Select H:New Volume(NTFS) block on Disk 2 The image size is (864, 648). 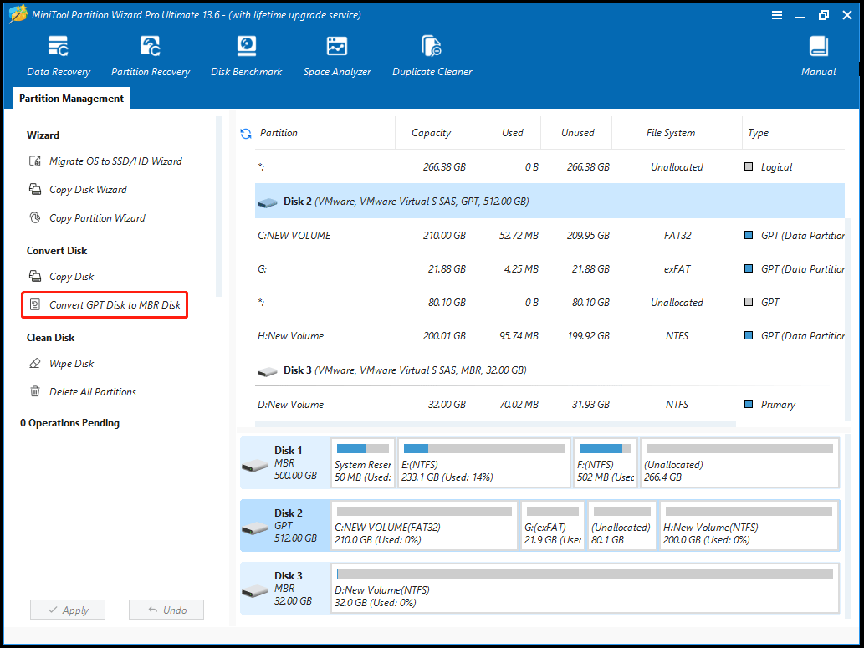coord(749,526)
